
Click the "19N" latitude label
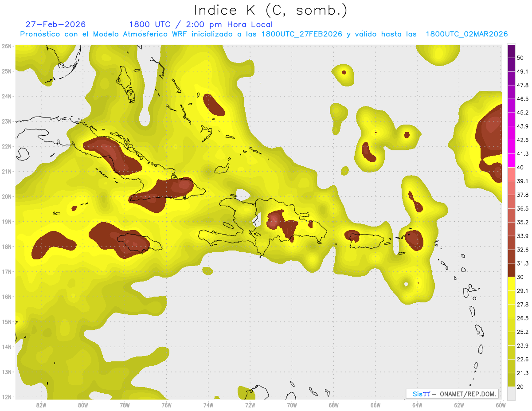[x=7, y=221]
